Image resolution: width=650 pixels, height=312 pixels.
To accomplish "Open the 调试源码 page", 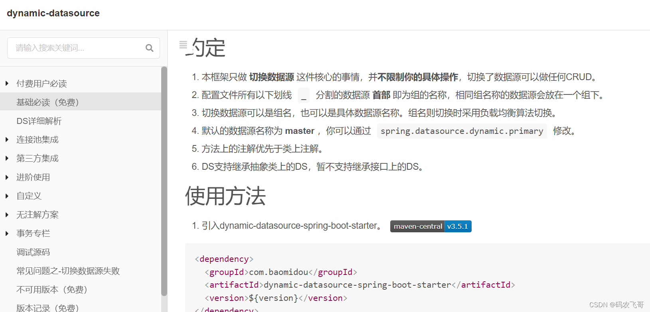I will 33,252.
